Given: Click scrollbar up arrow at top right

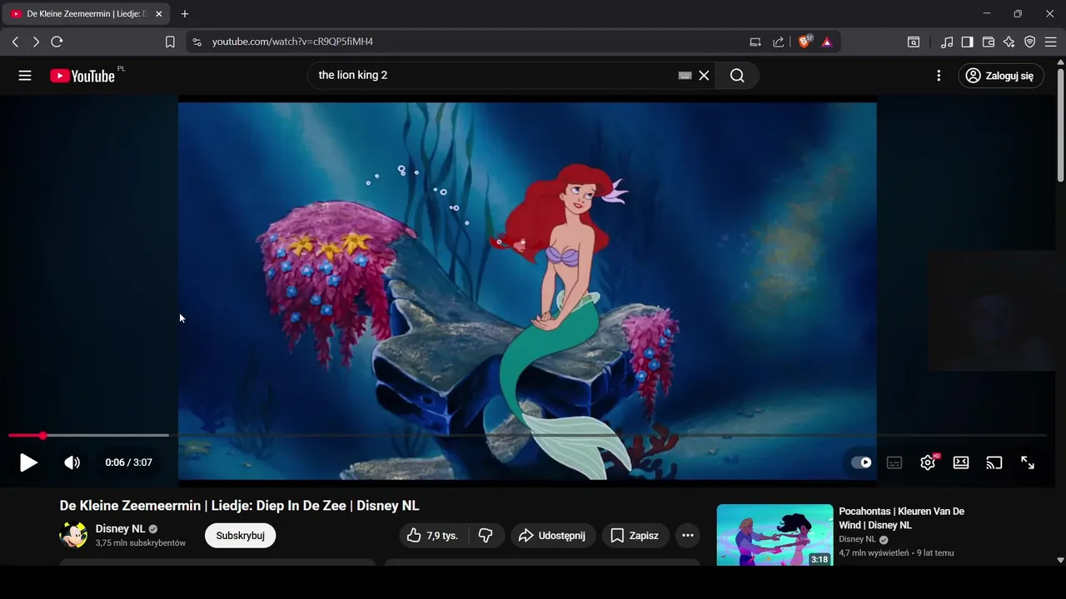Looking at the screenshot, I should (x=1060, y=62).
